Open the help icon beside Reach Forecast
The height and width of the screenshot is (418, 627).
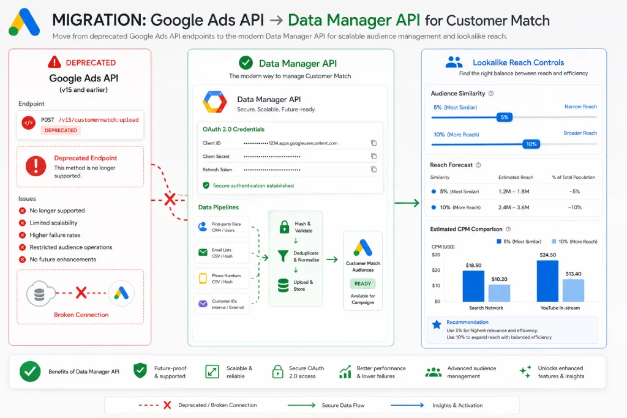point(478,165)
